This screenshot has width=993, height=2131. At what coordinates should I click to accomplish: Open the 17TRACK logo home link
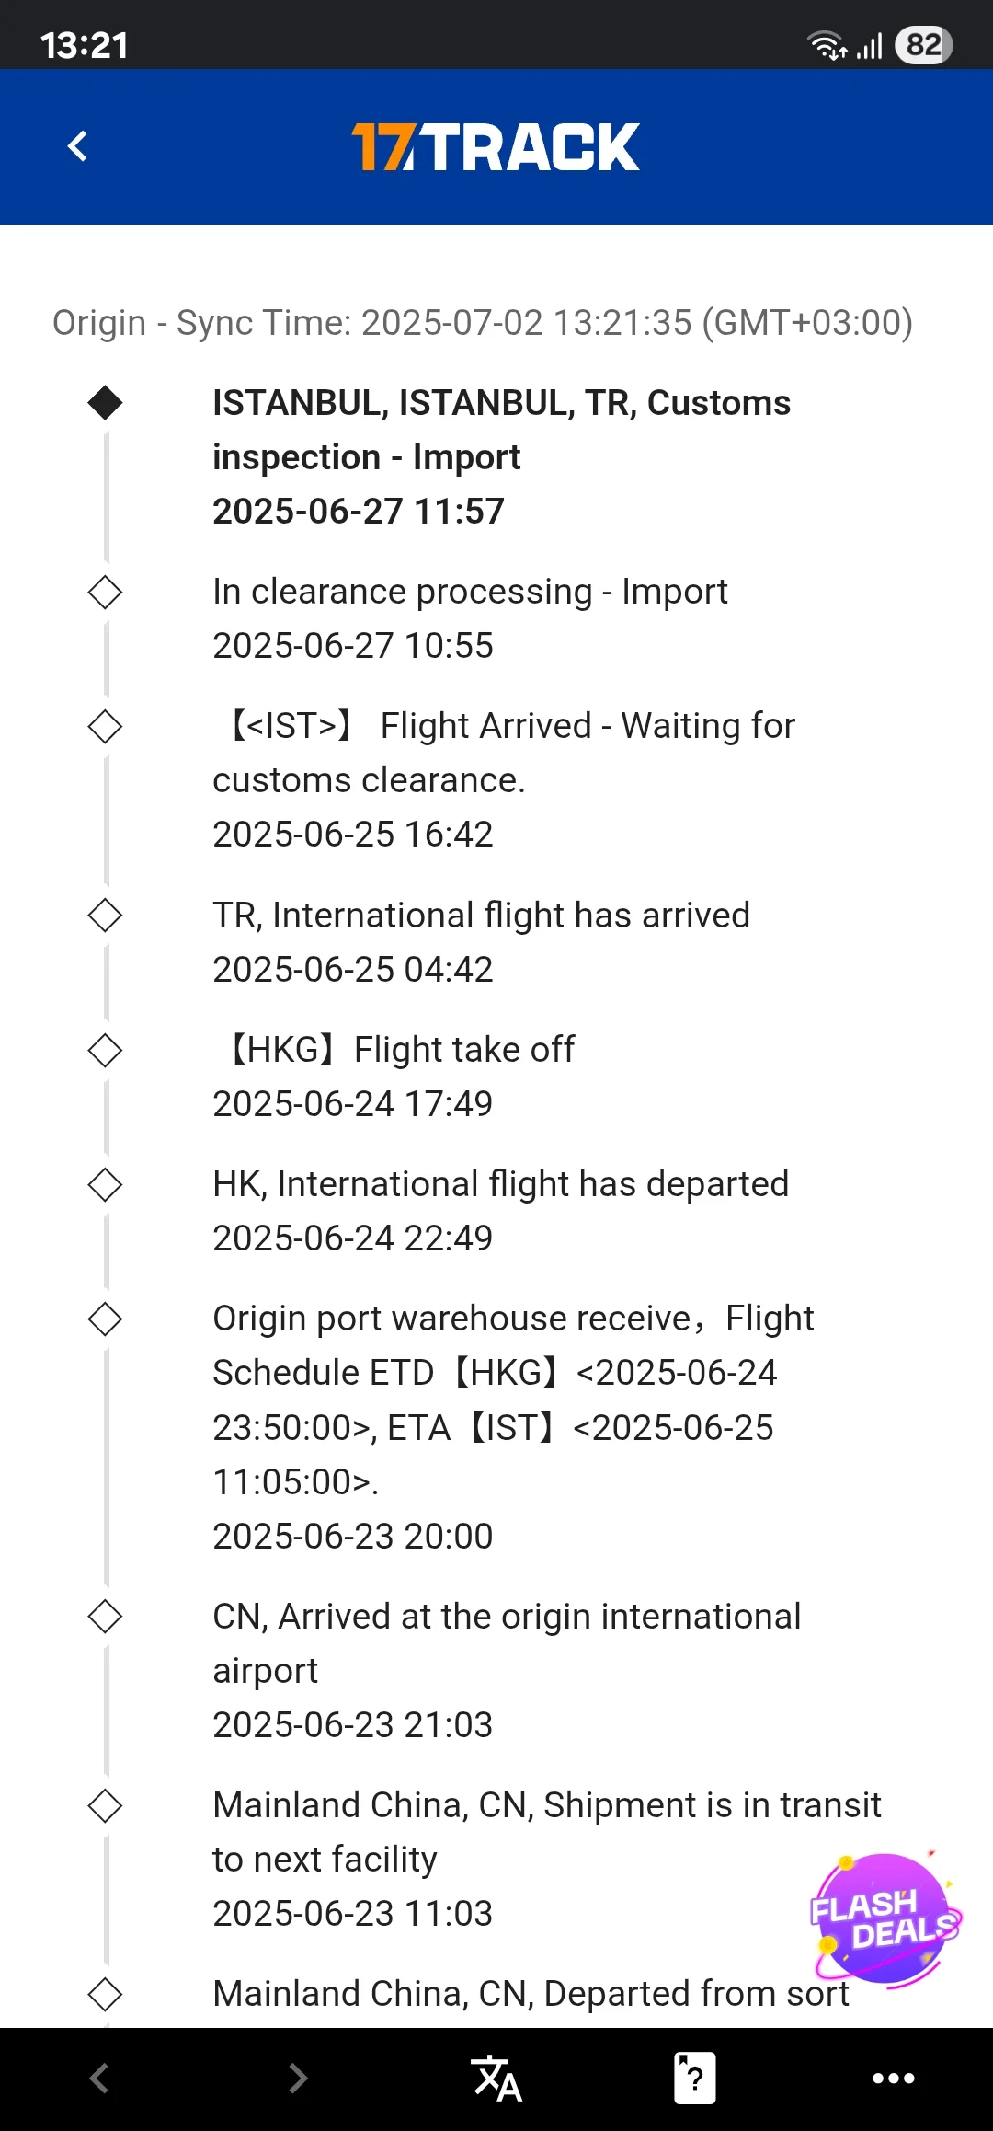pyautogui.click(x=496, y=147)
